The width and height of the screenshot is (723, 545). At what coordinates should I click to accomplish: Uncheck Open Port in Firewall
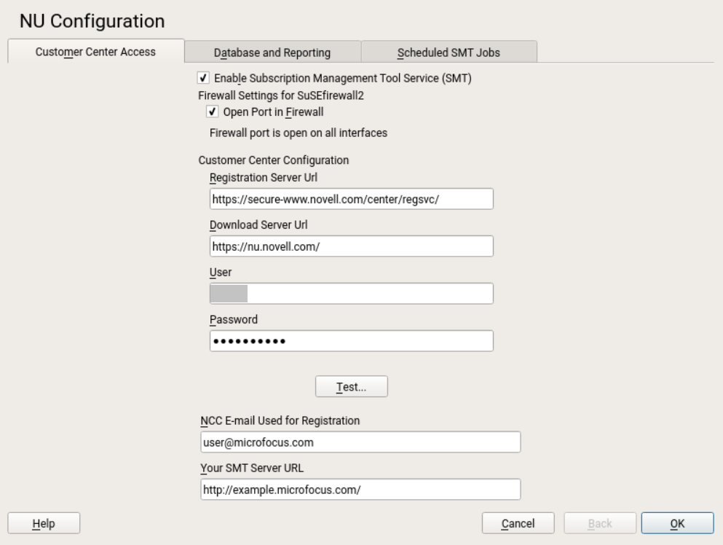(x=213, y=111)
